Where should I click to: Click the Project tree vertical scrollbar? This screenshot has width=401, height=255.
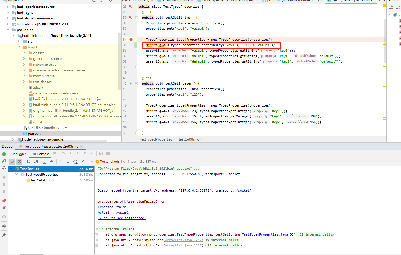point(120,61)
